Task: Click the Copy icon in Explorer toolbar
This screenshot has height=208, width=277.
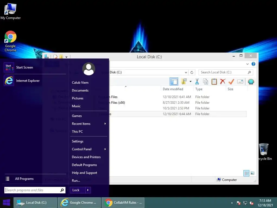Action: click(x=206, y=82)
